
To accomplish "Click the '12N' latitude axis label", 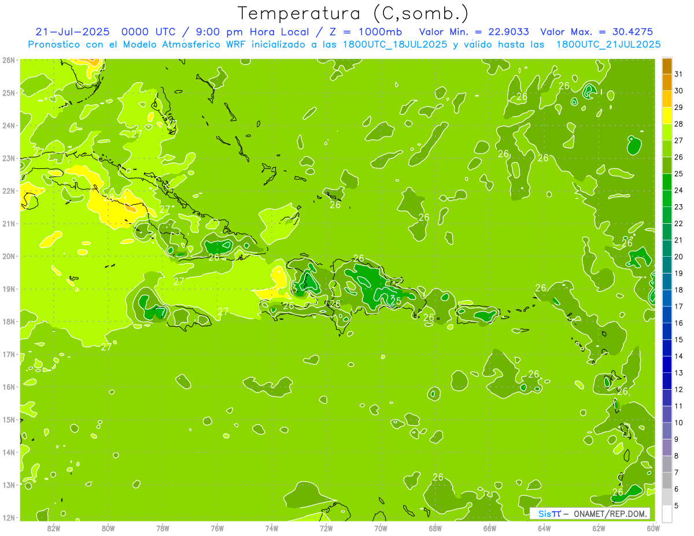I will coord(8,517).
